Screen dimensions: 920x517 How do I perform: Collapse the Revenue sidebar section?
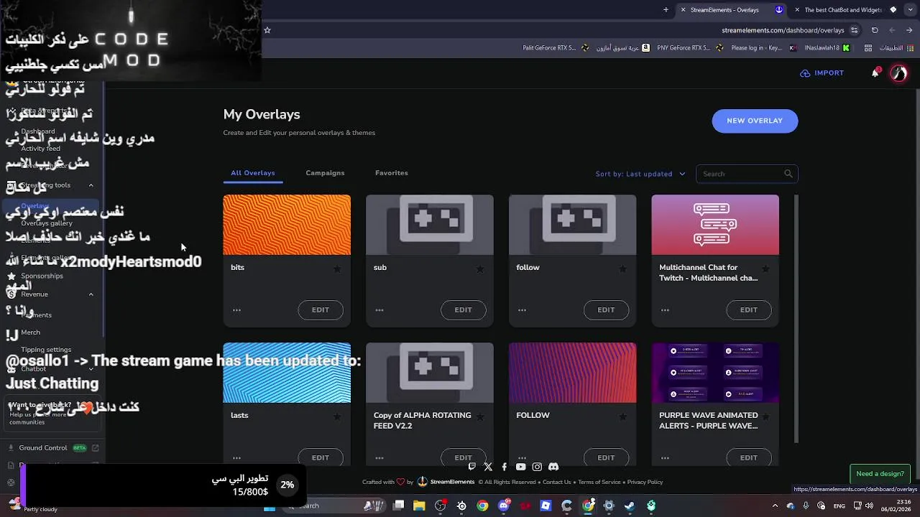point(91,294)
